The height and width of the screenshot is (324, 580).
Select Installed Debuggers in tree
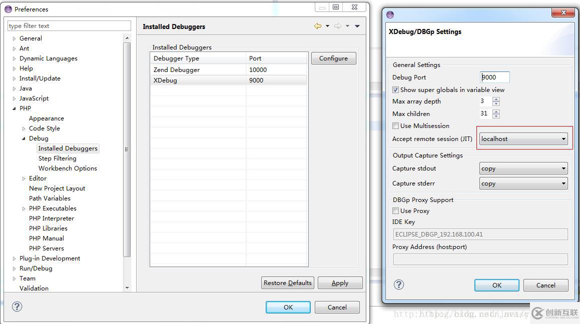68,148
